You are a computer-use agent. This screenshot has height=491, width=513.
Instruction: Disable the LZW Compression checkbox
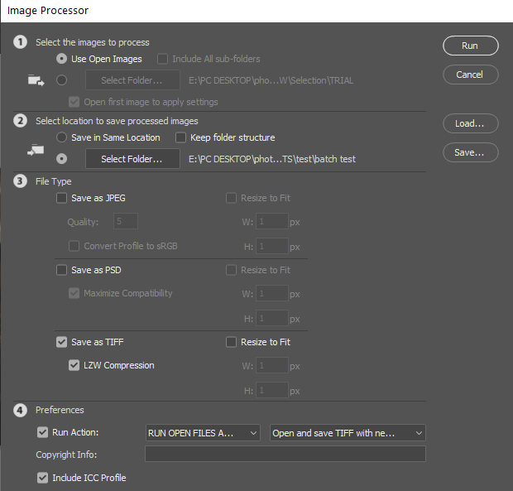pyautogui.click(x=74, y=365)
